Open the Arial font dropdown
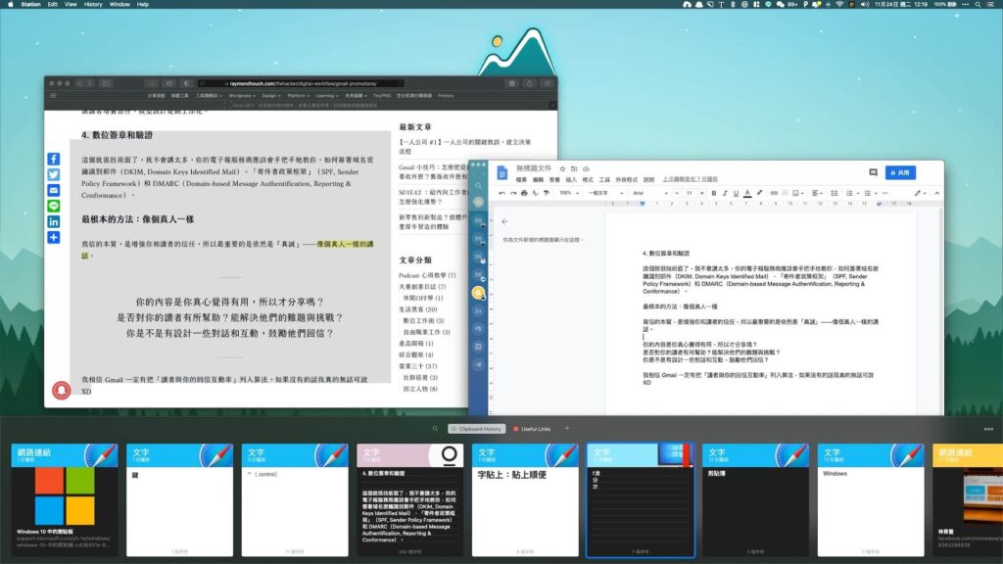 [x=650, y=193]
